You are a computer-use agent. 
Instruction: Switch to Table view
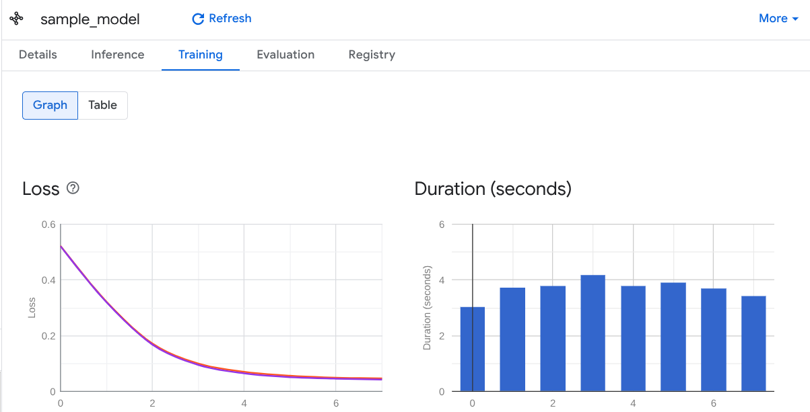(103, 106)
